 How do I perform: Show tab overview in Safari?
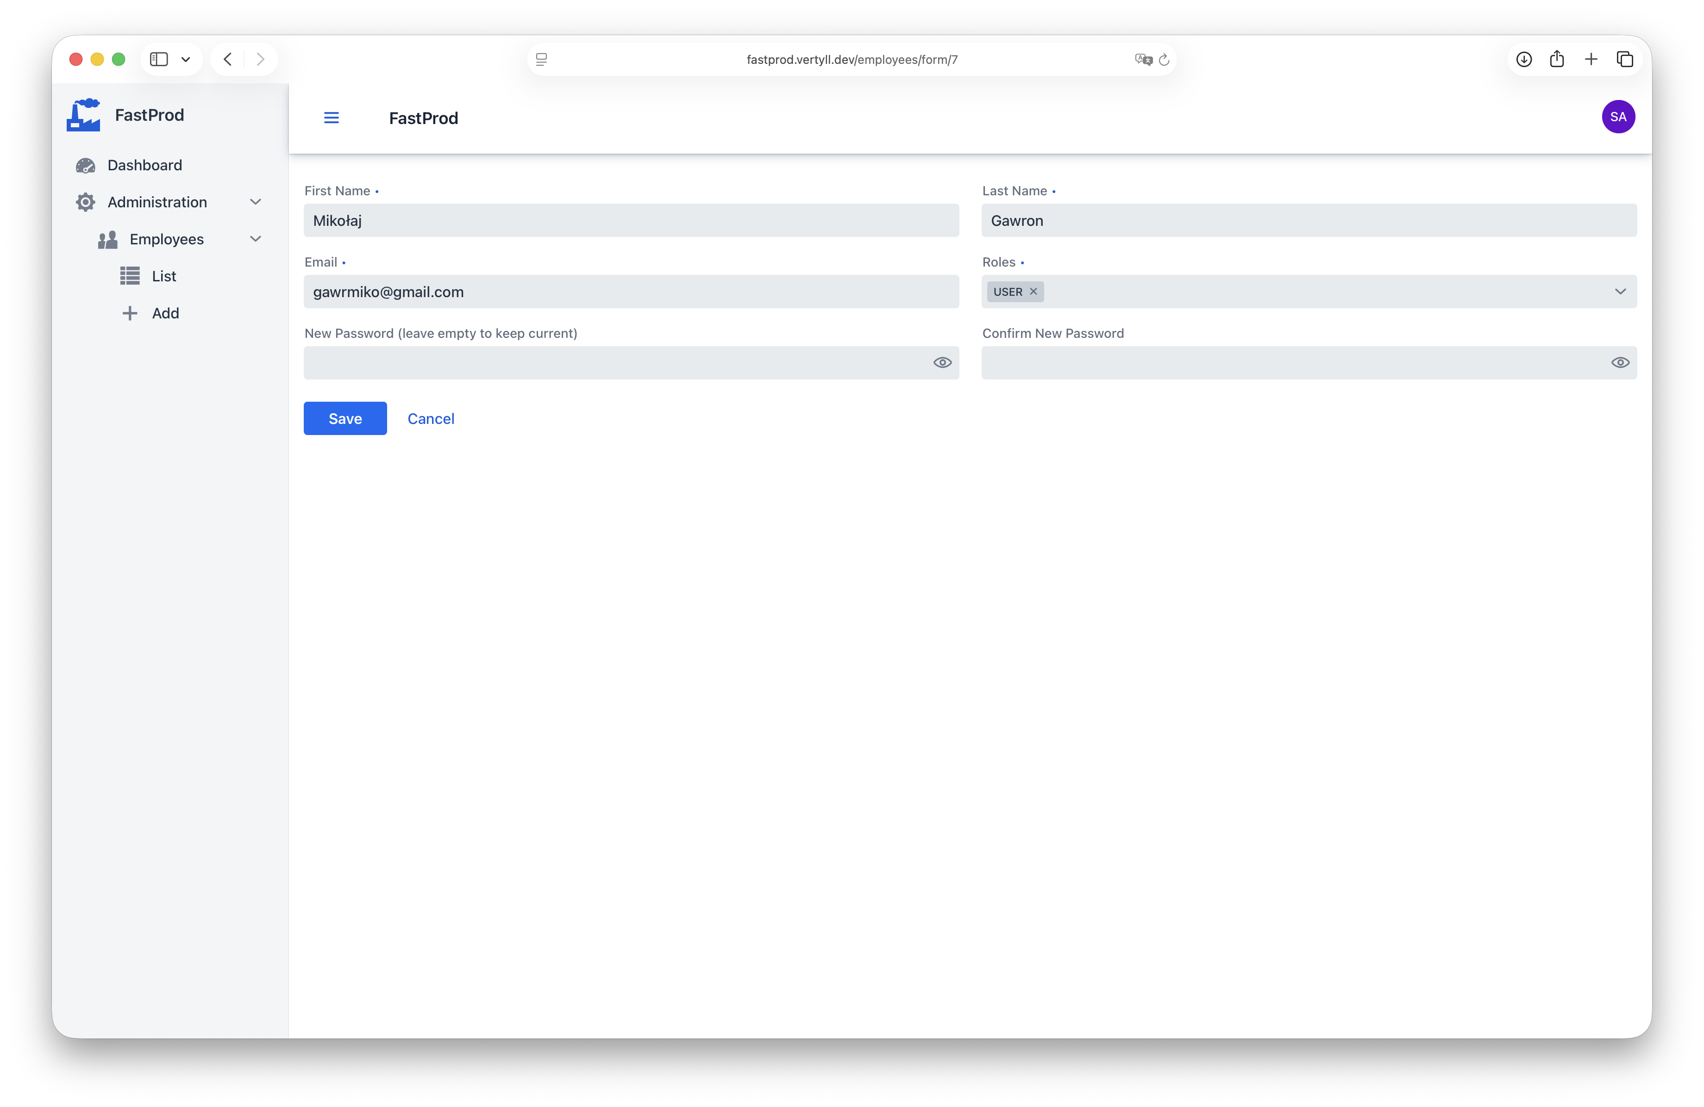[x=1624, y=59]
